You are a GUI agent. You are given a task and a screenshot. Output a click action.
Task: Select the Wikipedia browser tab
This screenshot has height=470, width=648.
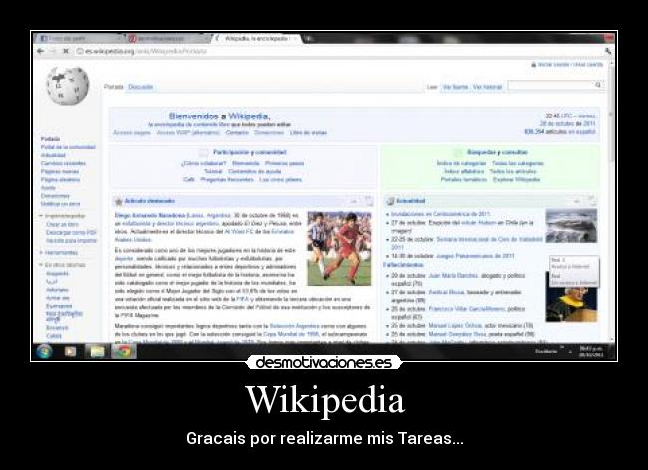pyautogui.click(x=257, y=39)
